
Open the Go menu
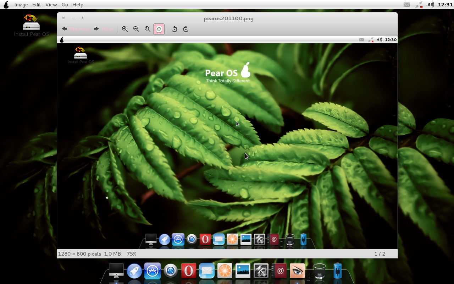tap(65, 5)
